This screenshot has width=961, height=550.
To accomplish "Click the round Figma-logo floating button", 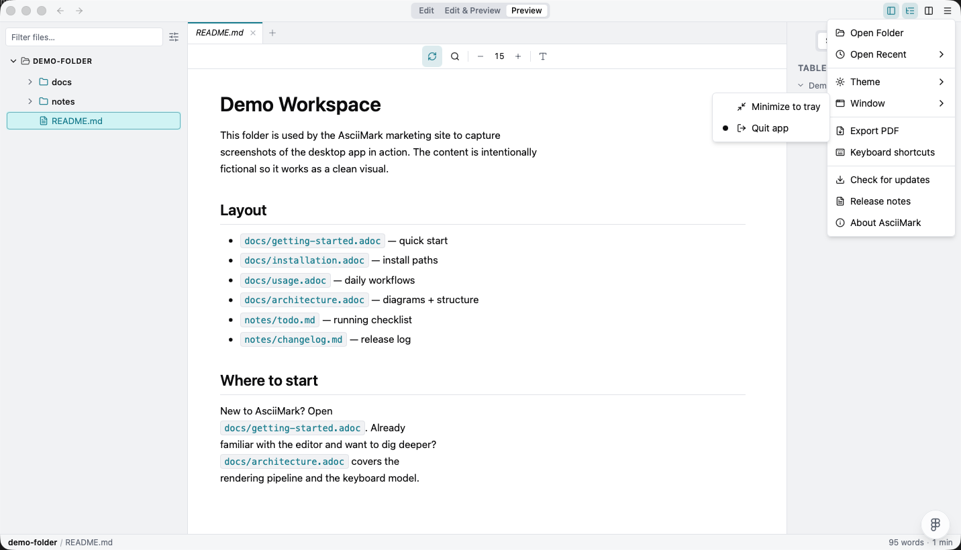I will 935,525.
